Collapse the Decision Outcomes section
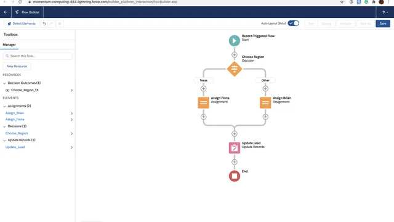The image size is (394, 222). tap(4, 83)
